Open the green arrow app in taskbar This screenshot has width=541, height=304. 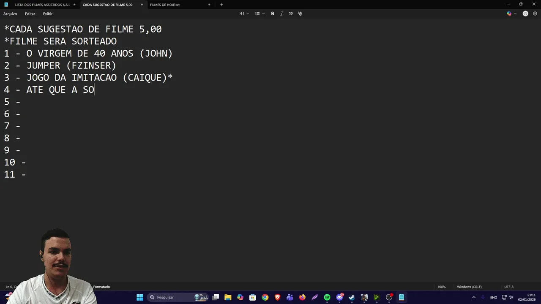[x=377, y=297]
